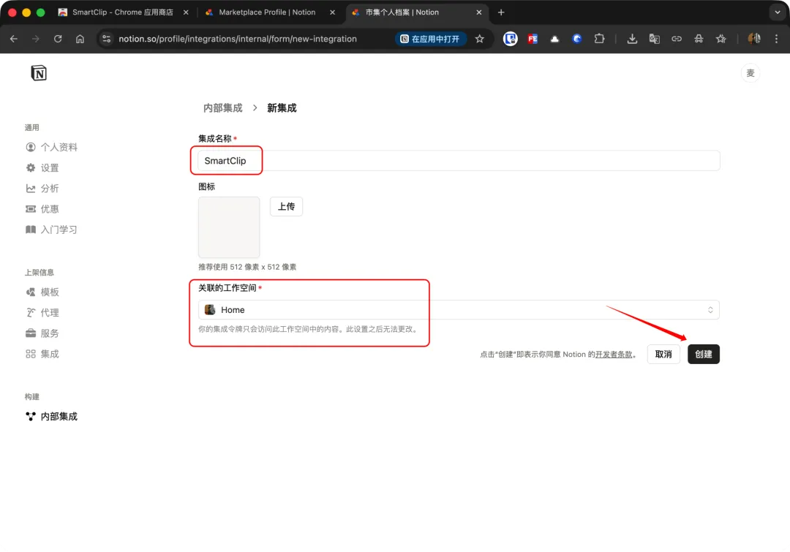Image resolution: width=790 pixels, height=552 pixels.
Task: Select 服务 sidebar item
Action: 42,333
